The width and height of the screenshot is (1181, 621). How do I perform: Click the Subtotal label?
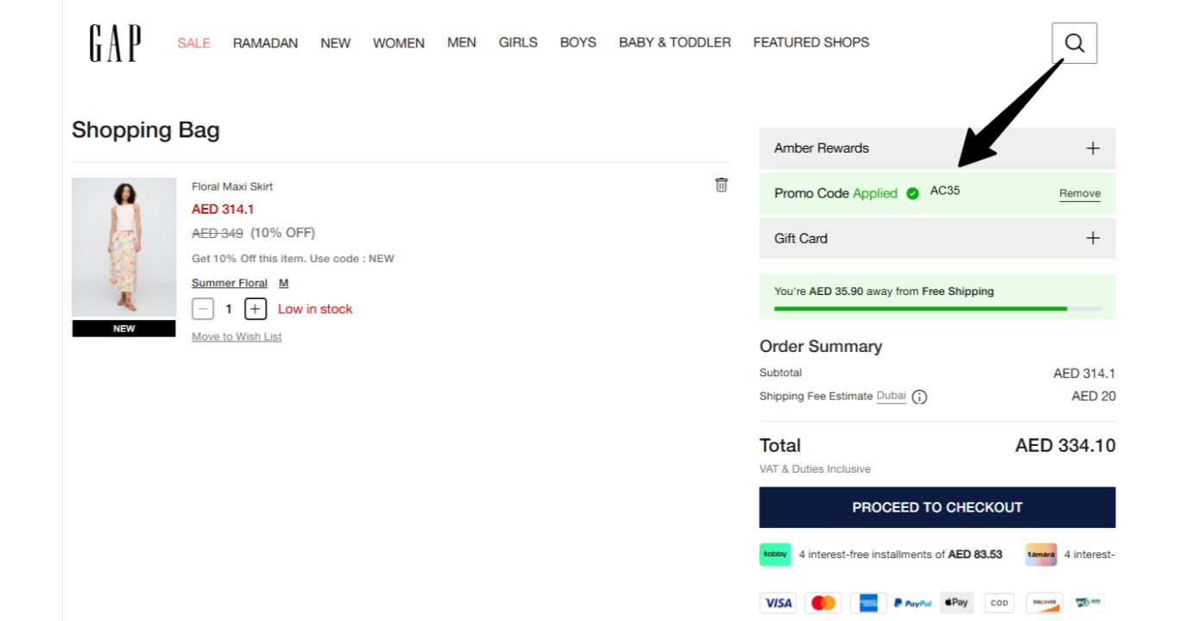pos(780,373)
